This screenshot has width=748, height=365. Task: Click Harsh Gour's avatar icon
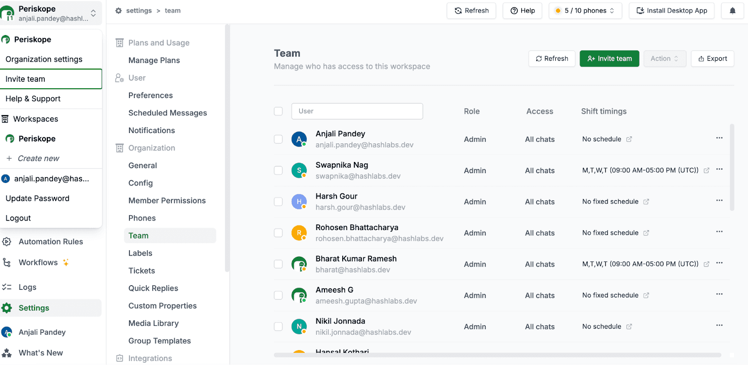[x=299, y=202]
